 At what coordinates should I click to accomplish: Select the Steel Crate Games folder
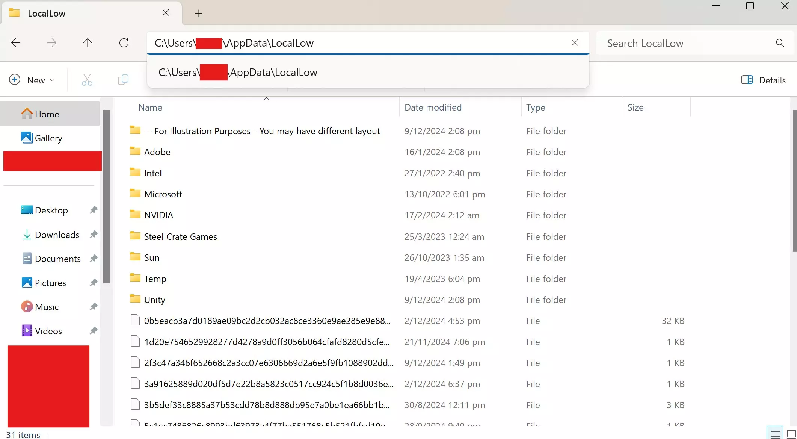pos(180,237)
